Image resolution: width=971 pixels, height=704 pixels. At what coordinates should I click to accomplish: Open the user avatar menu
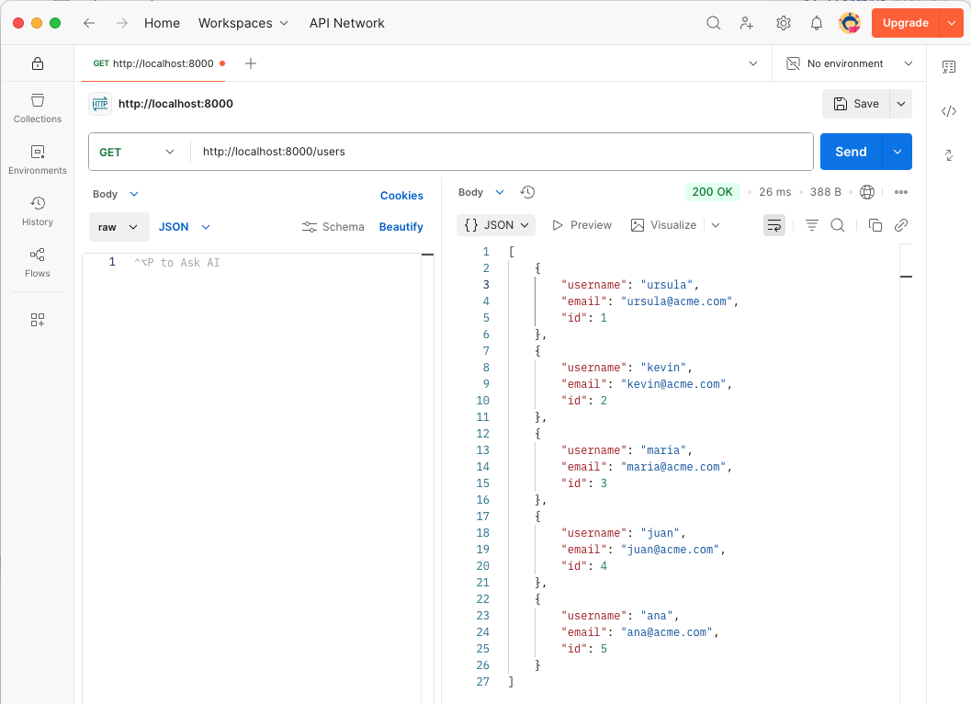pyautogui.click(x=850, y=23)
